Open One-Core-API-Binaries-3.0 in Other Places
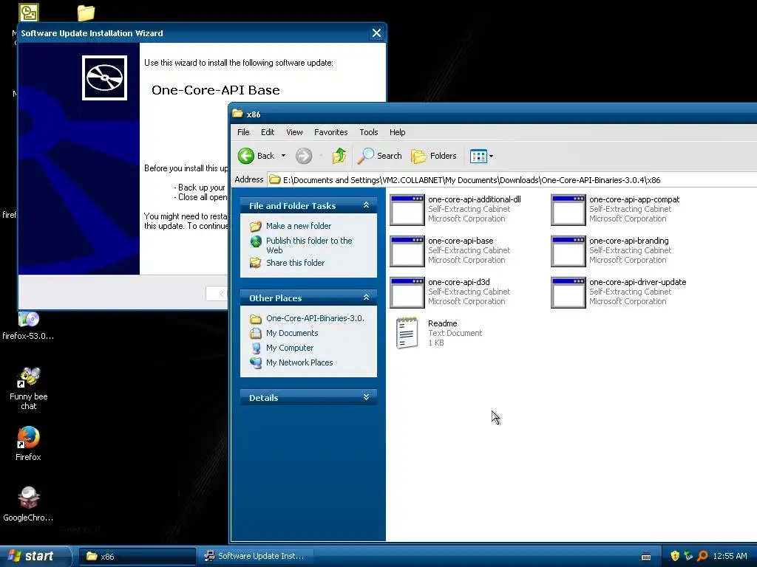 pyautogui.click(x=315, y=318)
